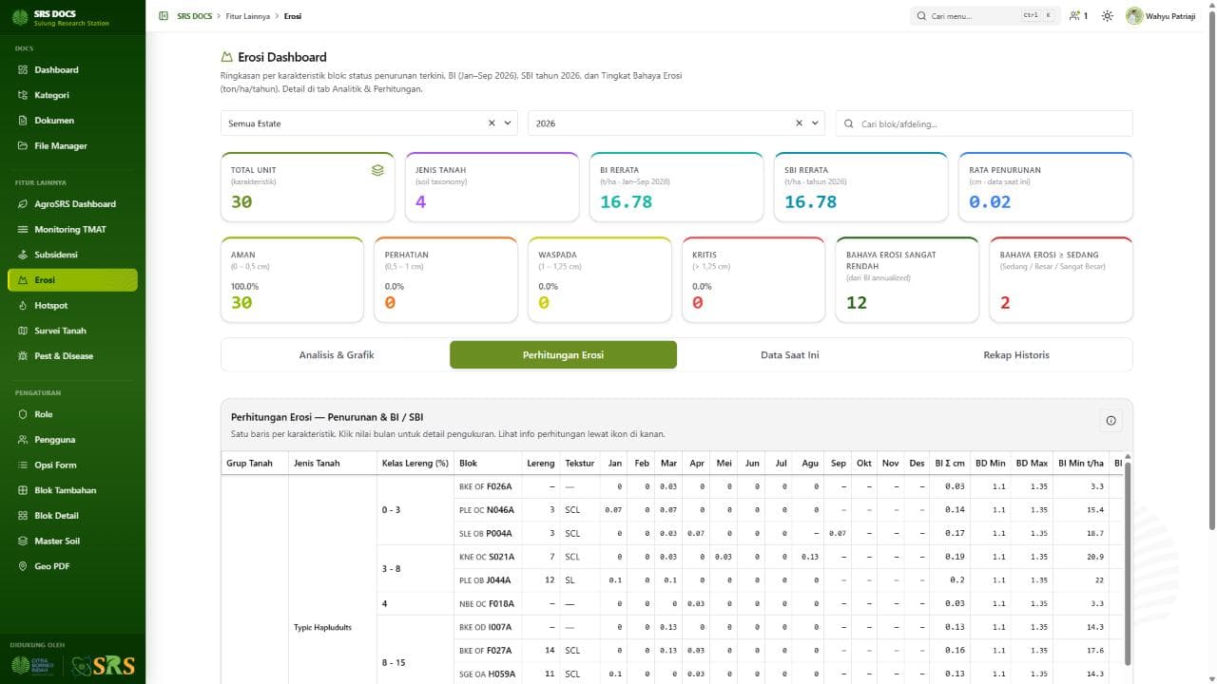Open Pengguna user management
The image size is (1217, 684).
point(72,440)
